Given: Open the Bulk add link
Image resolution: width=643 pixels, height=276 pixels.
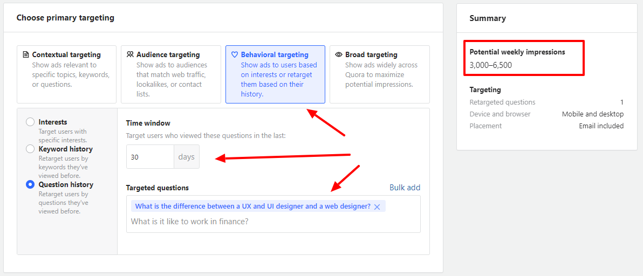Looking at the screenshot, I should [405, 188].
